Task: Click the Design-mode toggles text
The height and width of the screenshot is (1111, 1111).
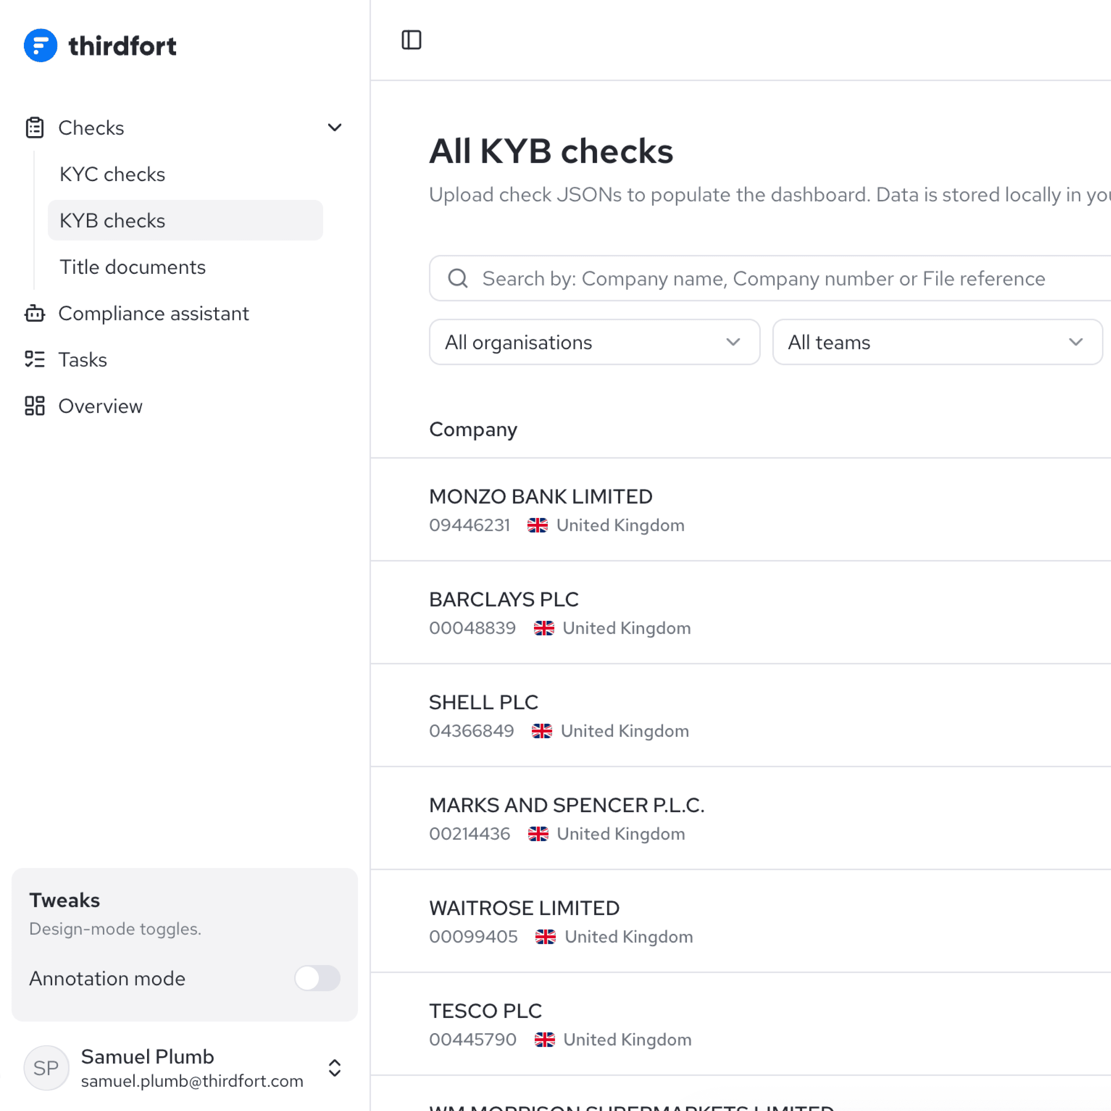Action: point(115,929)
